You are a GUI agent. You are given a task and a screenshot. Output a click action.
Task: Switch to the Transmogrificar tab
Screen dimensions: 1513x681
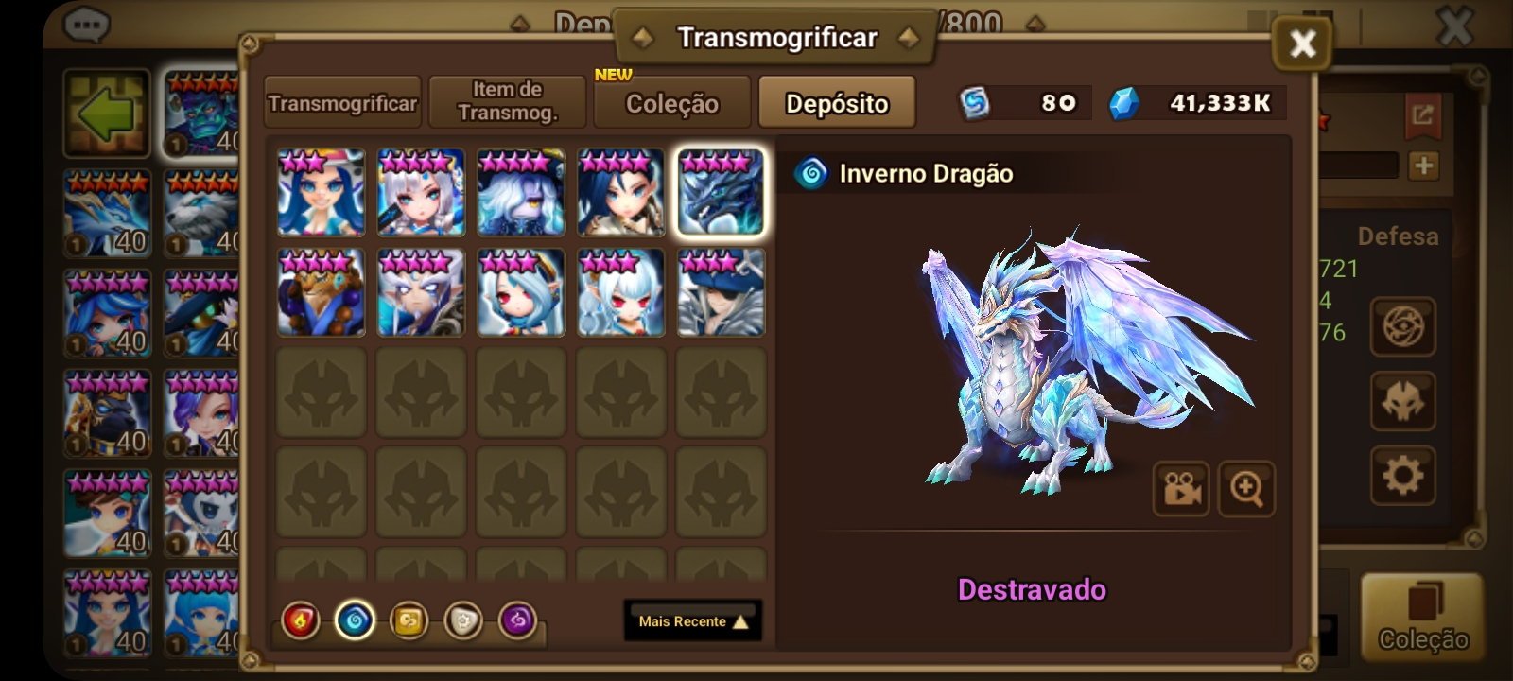pos(342,102)
